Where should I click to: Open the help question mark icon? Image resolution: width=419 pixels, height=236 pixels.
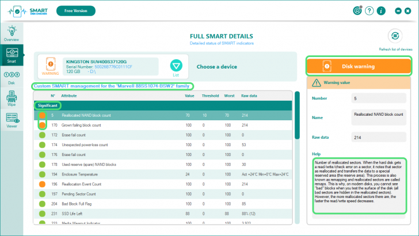tap(370, 11)
